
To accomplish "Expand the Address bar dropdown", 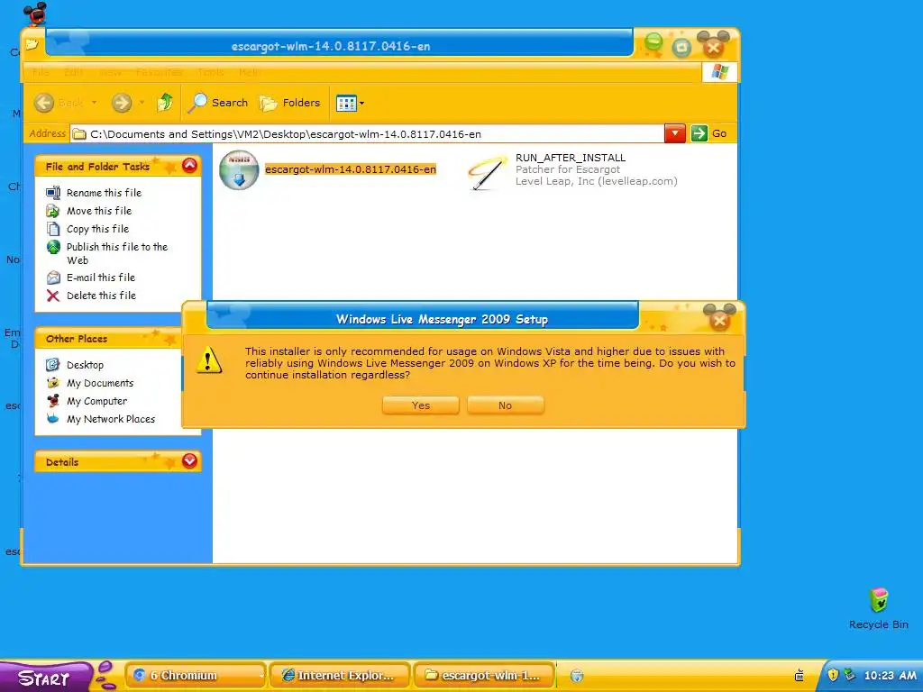I will tap(674, 133).
